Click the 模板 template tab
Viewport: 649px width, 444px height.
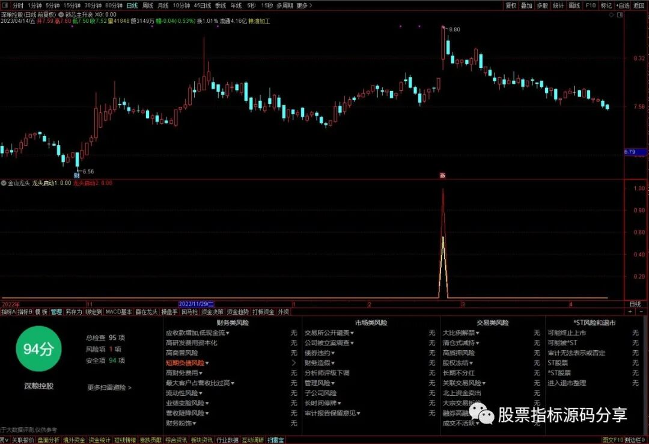coord(41,312)
